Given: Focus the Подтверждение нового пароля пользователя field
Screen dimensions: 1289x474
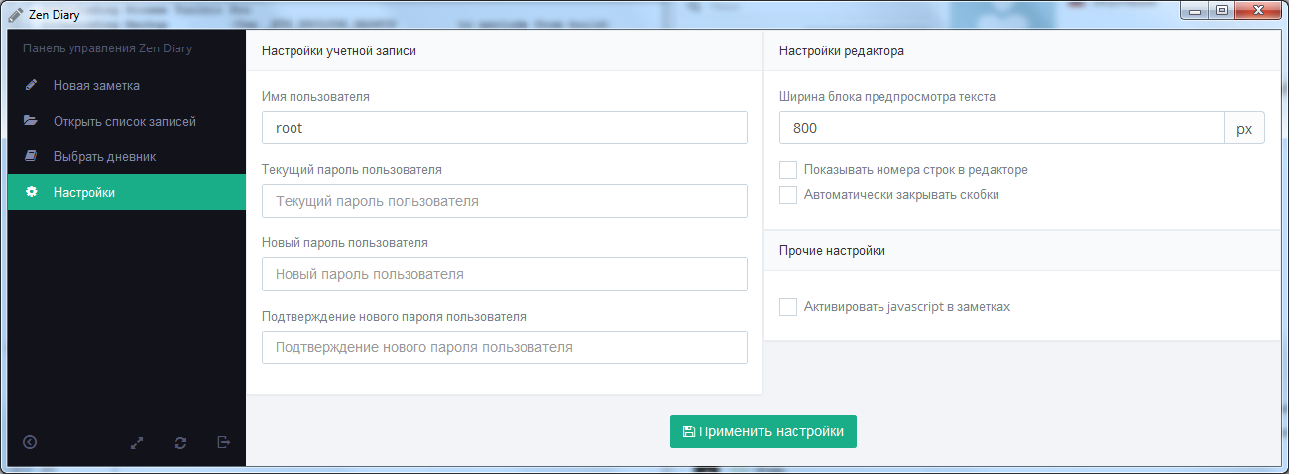Looking at the screenshot, I should coord(504,347).
